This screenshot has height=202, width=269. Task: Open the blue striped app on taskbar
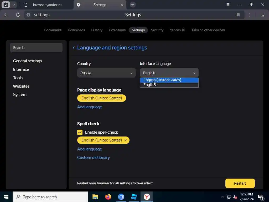click(x=134, y=197)
